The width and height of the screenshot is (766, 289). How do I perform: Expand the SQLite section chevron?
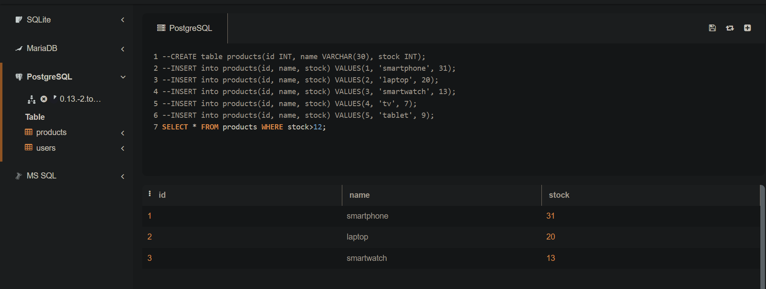[123, 20]
